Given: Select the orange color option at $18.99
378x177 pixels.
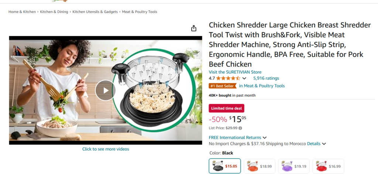Looking at the screenshot, I should point(260,166).
